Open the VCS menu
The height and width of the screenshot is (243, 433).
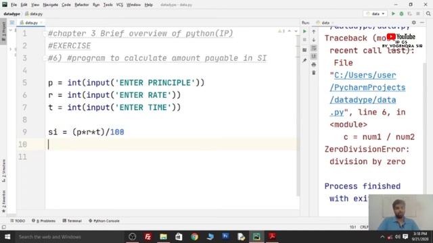click(x=120, y=5)
